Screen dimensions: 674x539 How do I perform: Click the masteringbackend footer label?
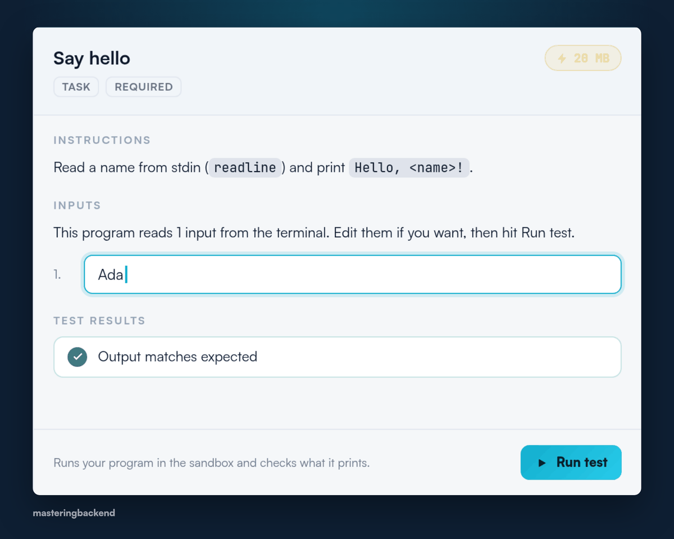point(74,513)
